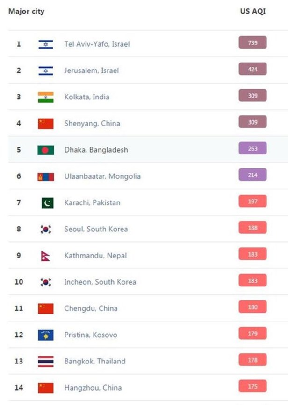Open the Jerusalem, Israel city link
Viewport: 288px width, 405px height.
pos(92,70)
